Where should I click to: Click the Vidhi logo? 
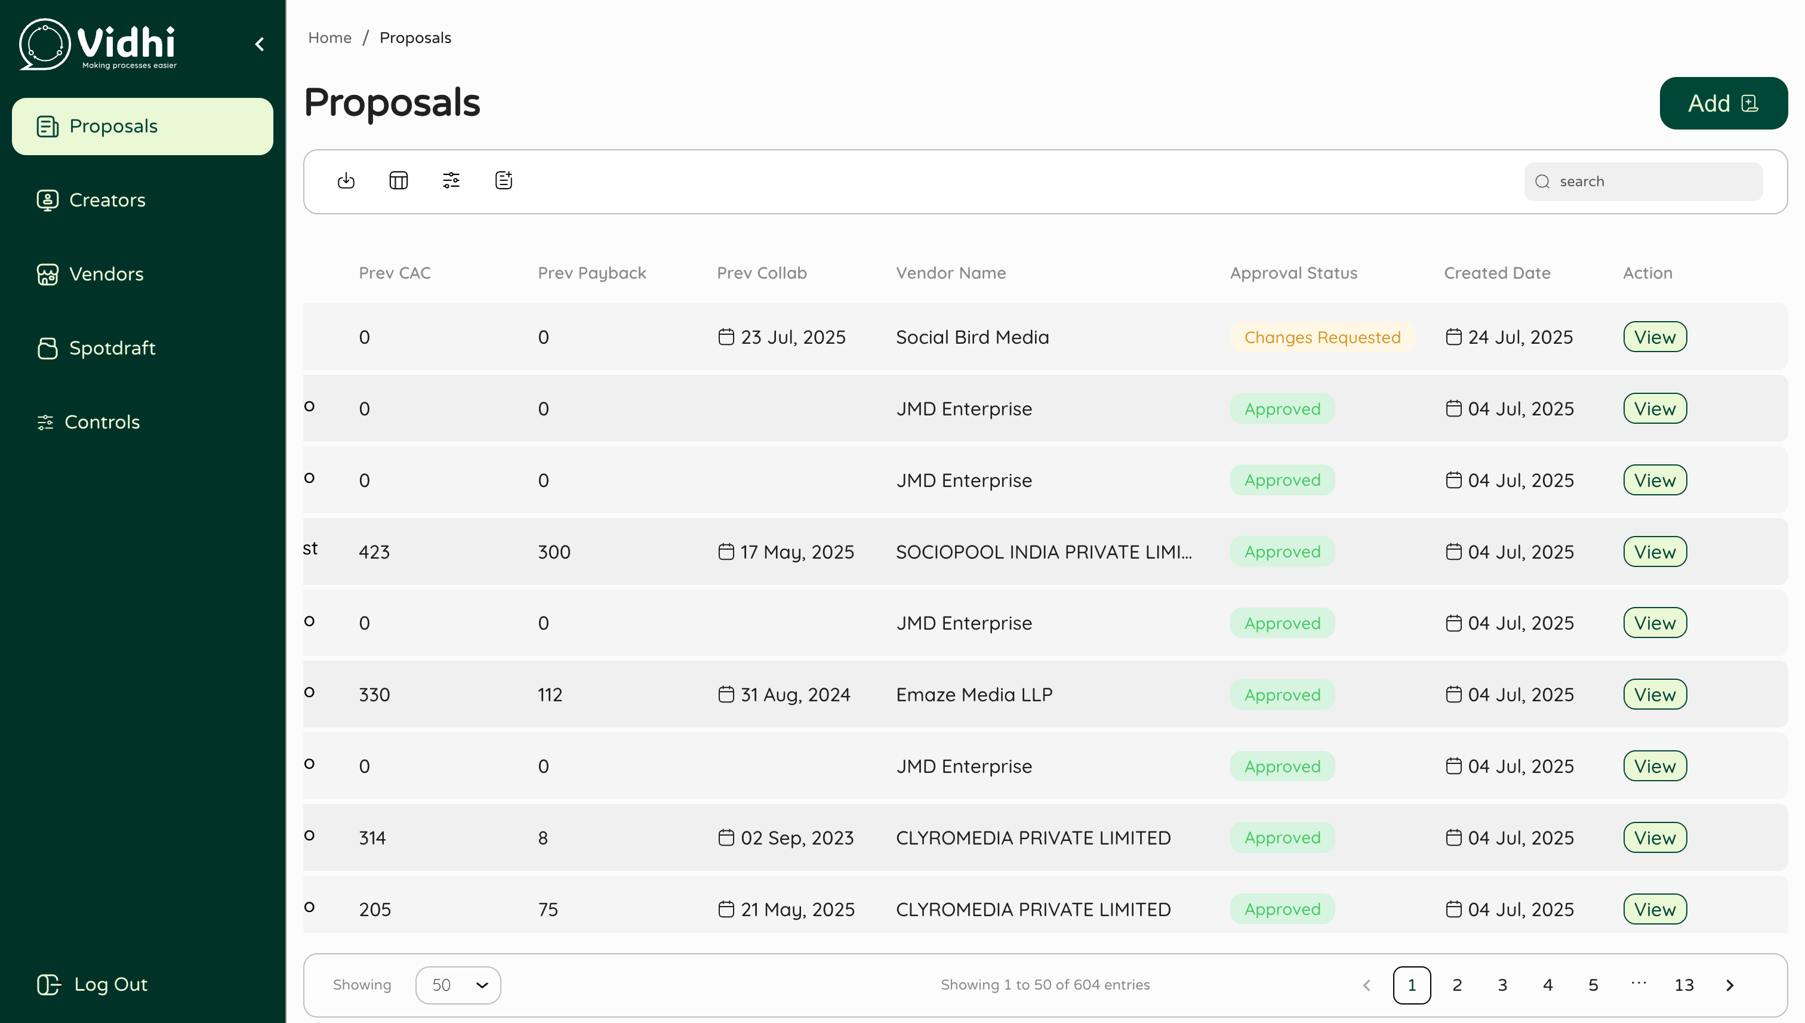pos(98,44)
